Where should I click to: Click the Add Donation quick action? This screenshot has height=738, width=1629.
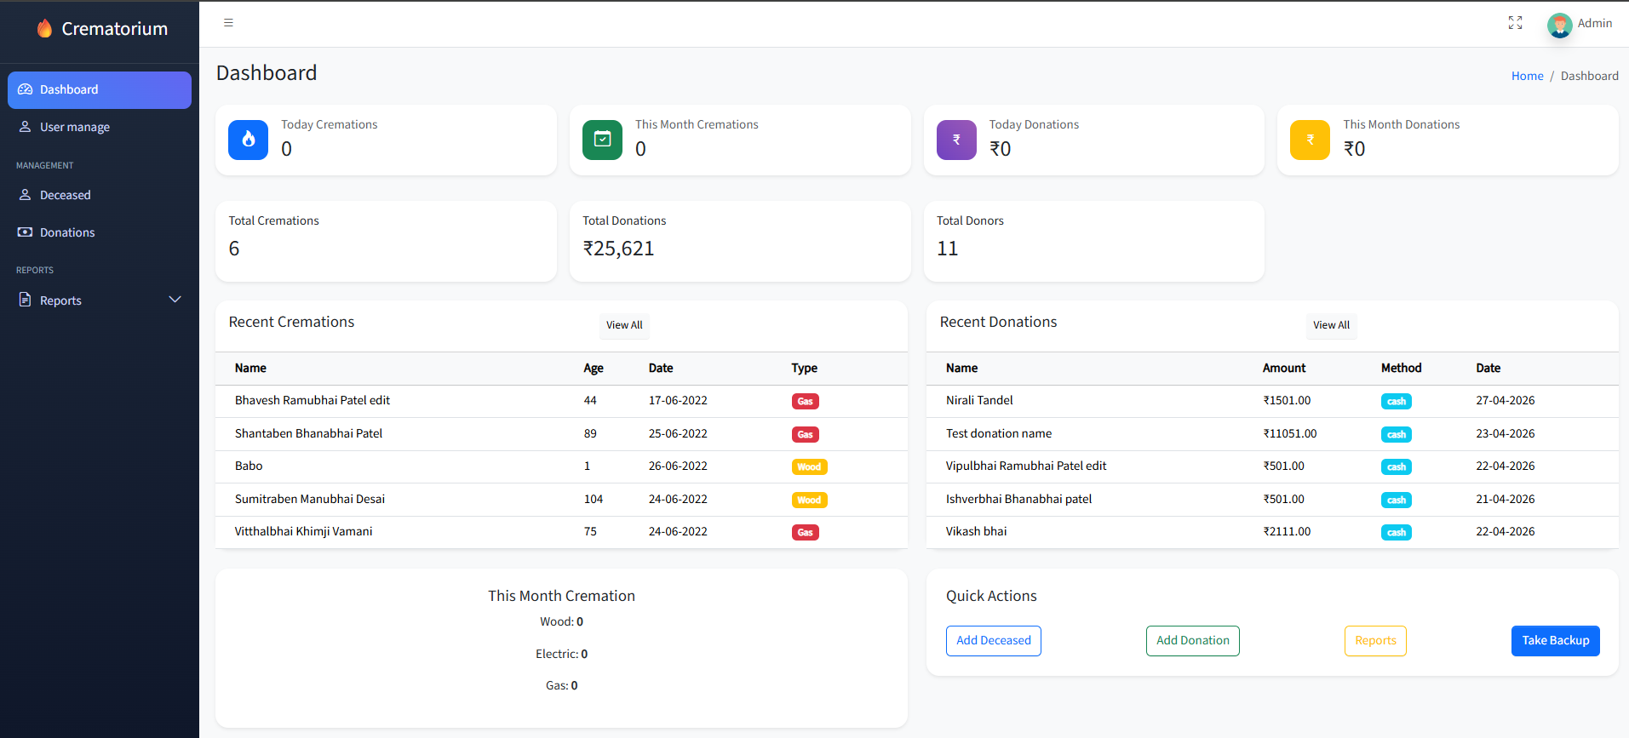1192,641
